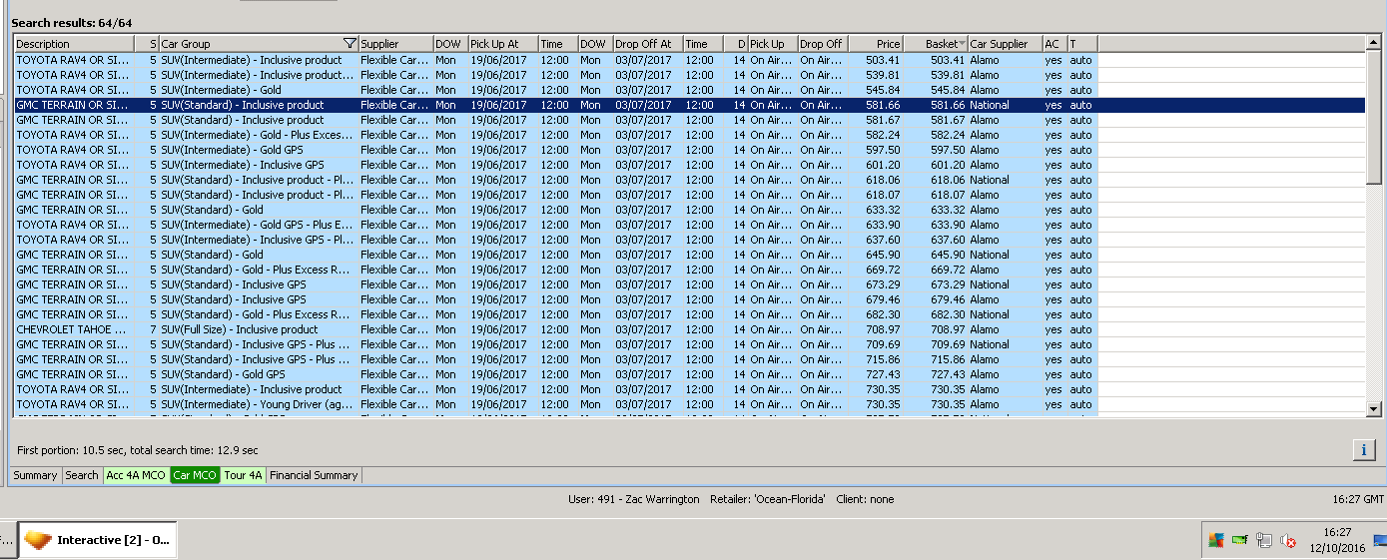The image size is (1387, 560).
Task: Open the Interactive [2] taskbar application
Action: (x=98, y=540)
